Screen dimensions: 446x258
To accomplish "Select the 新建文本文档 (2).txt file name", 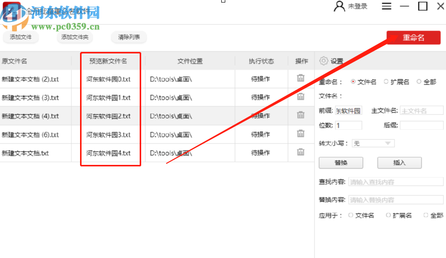I will [x=30, y=79].
